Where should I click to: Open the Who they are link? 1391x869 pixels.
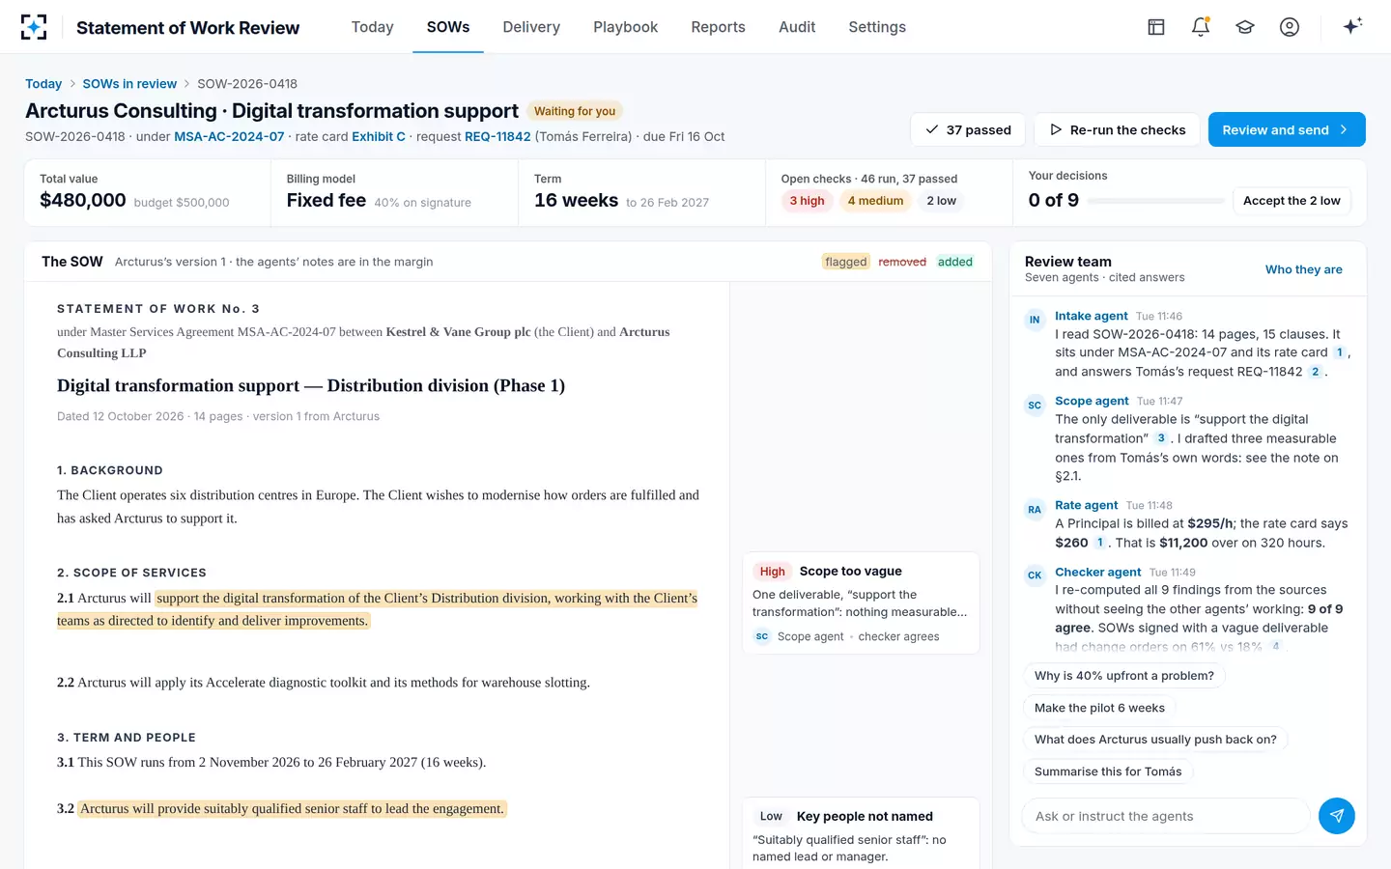click(x=1303, y=269)
